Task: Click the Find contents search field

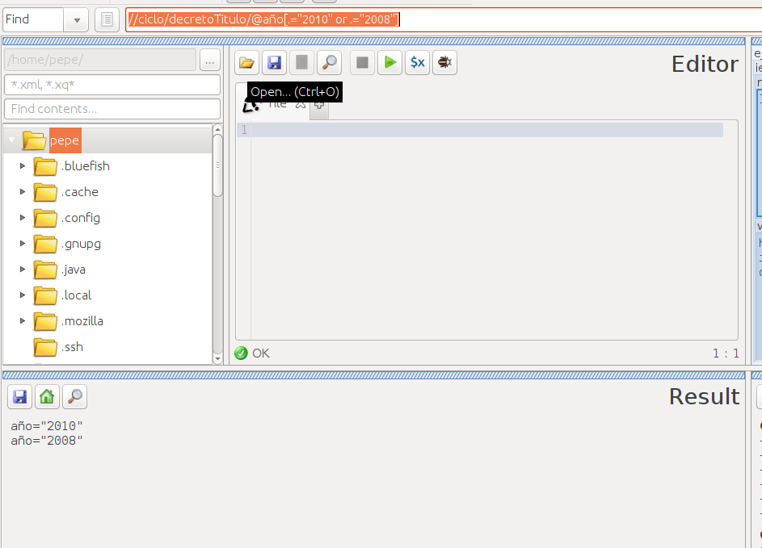Action: pyautogui.click(x=112, y=109)
